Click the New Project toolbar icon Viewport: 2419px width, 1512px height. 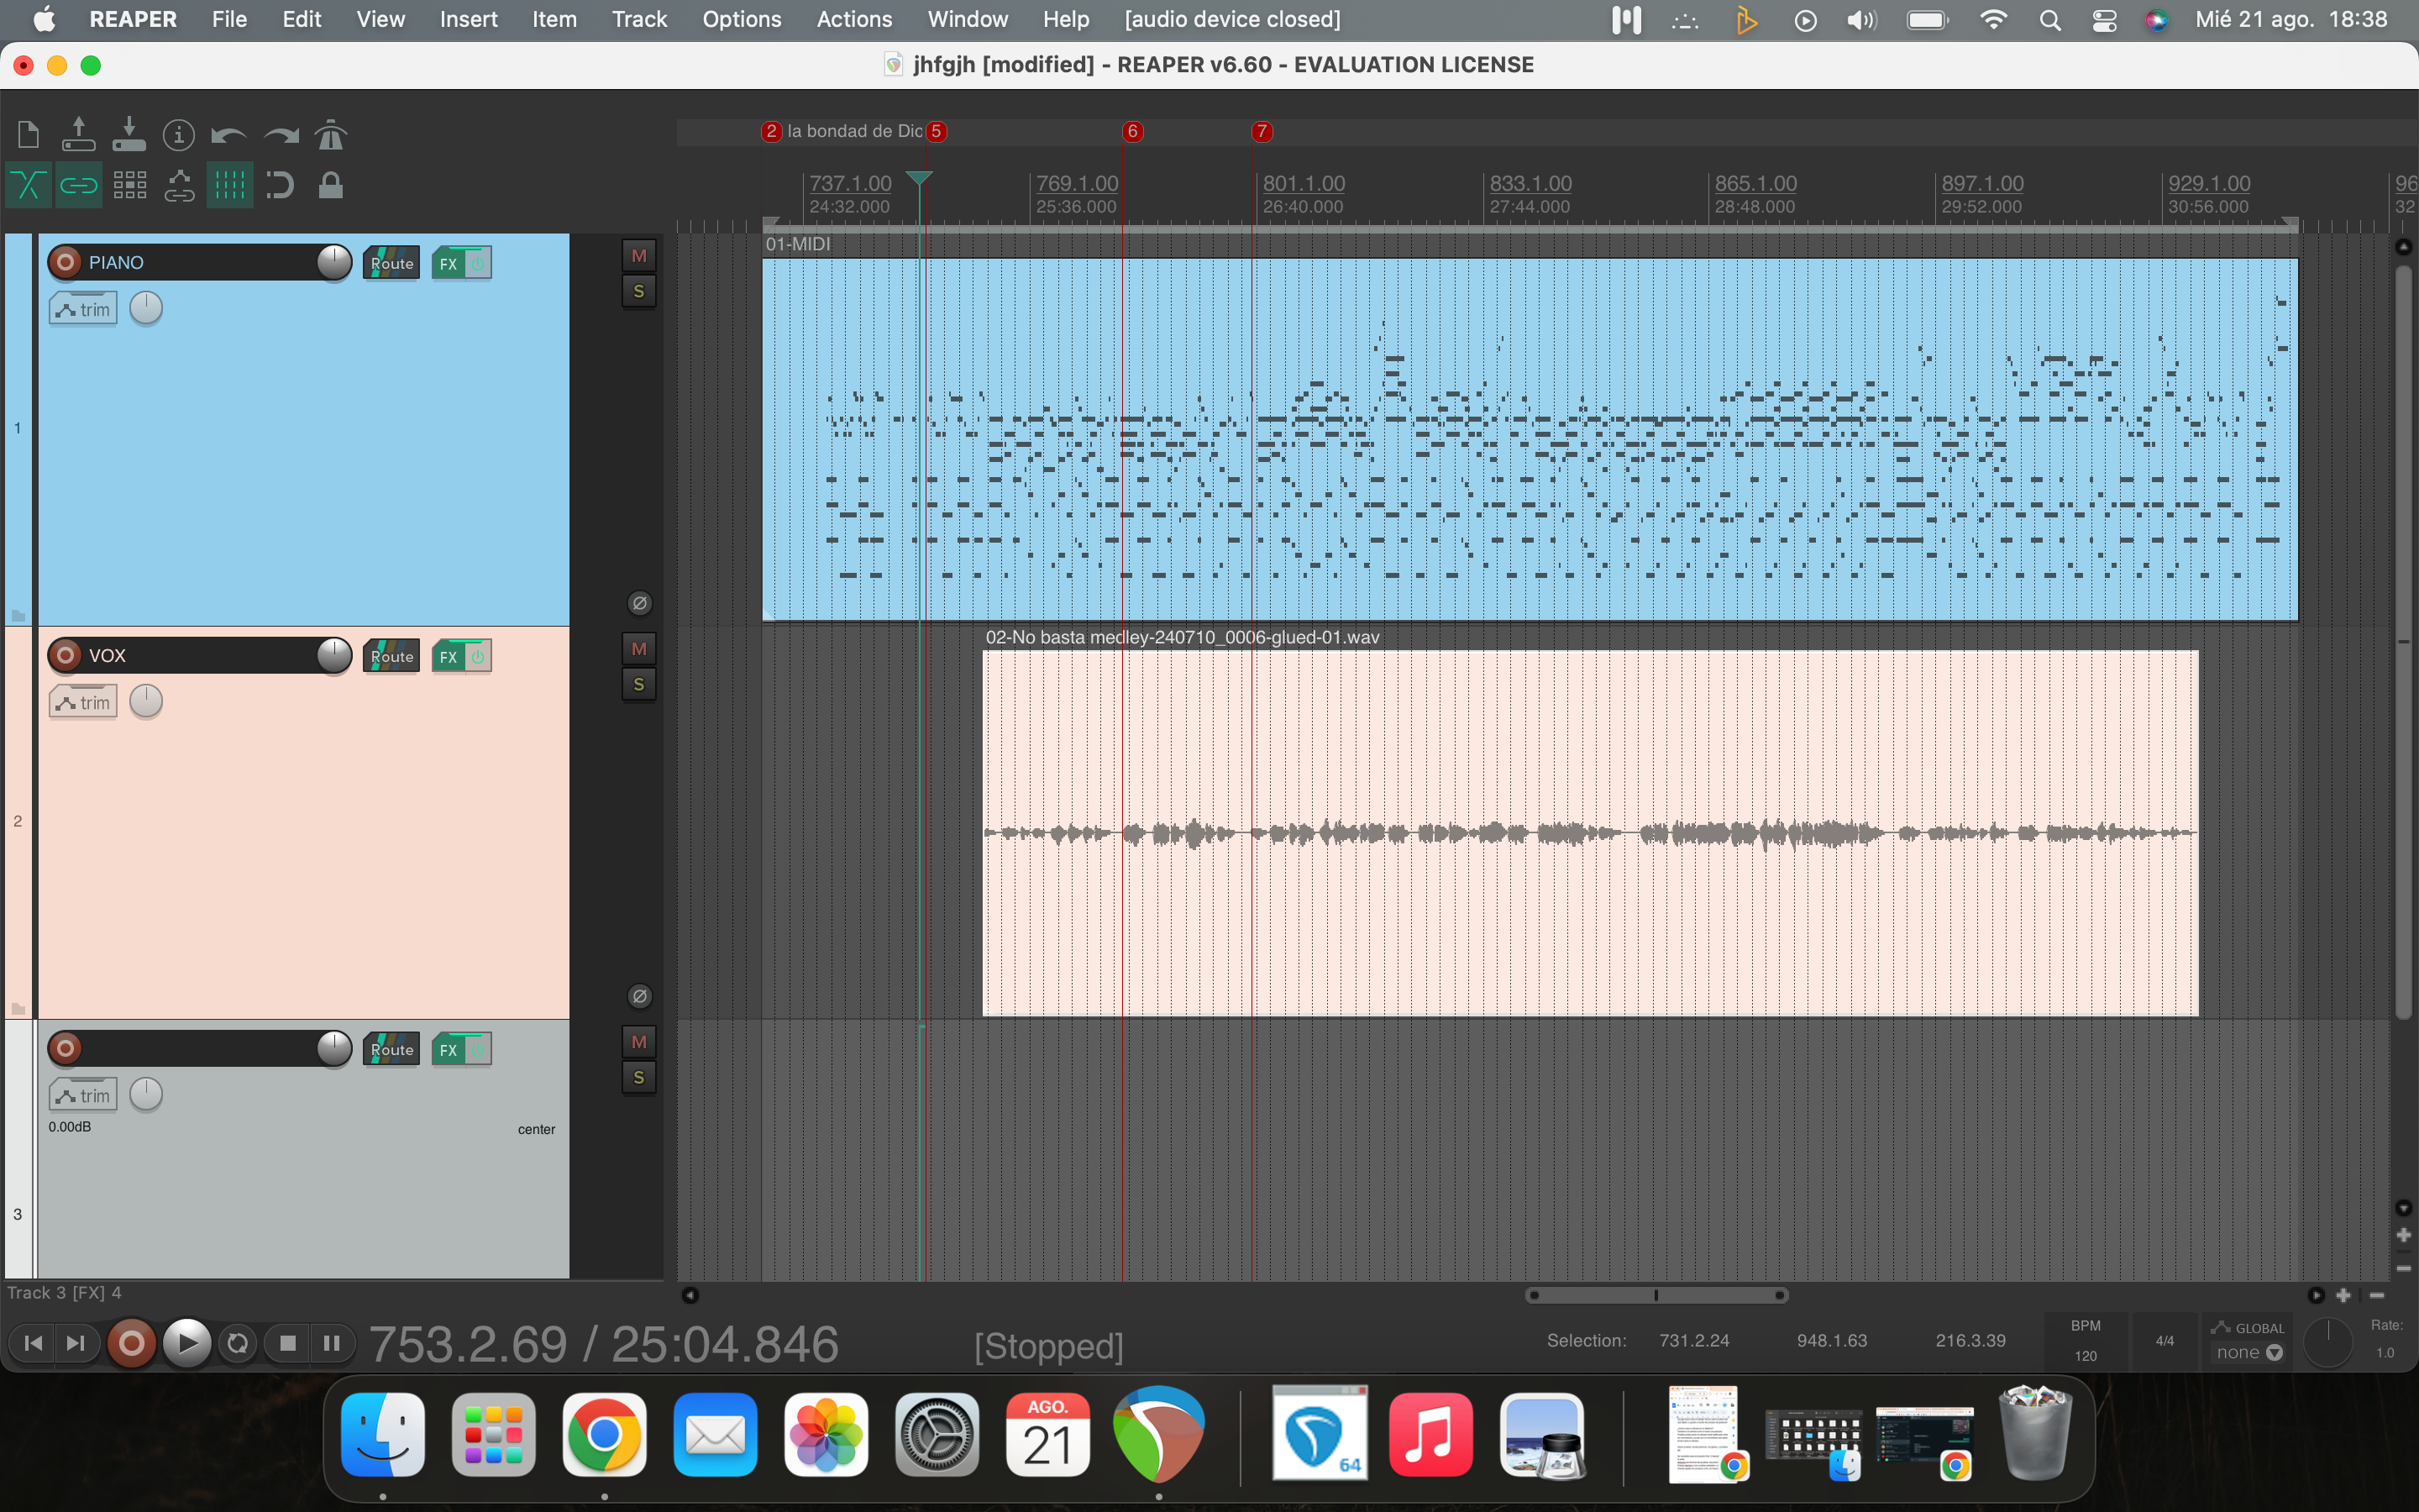[x=28, y=134]
